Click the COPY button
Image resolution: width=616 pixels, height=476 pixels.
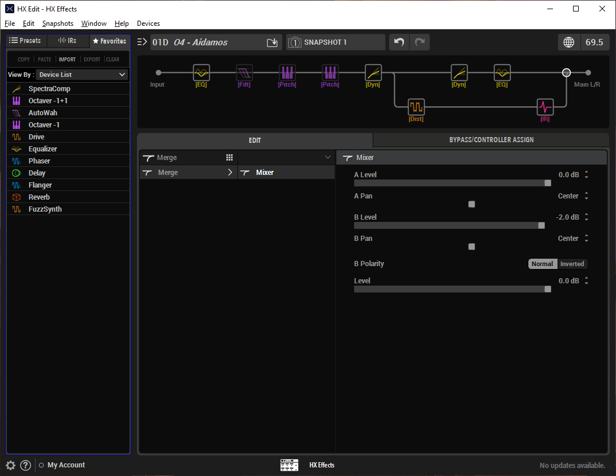(23, 59)
